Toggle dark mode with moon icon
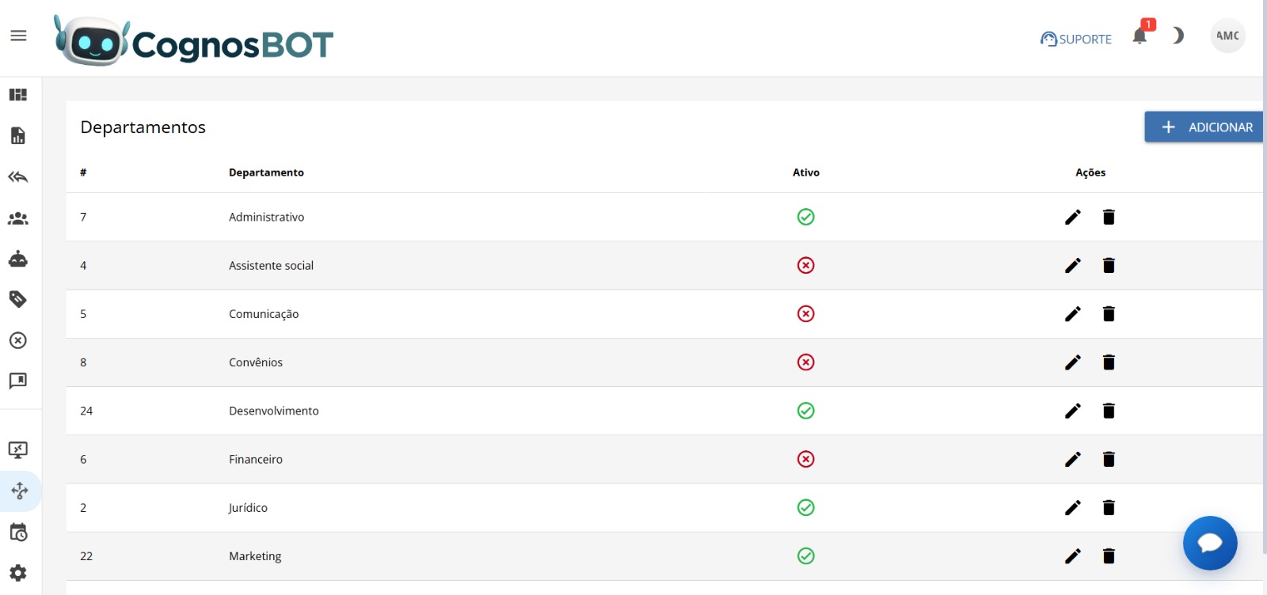The height and width of the screenshot is (595, 1267). [1178, 36]
